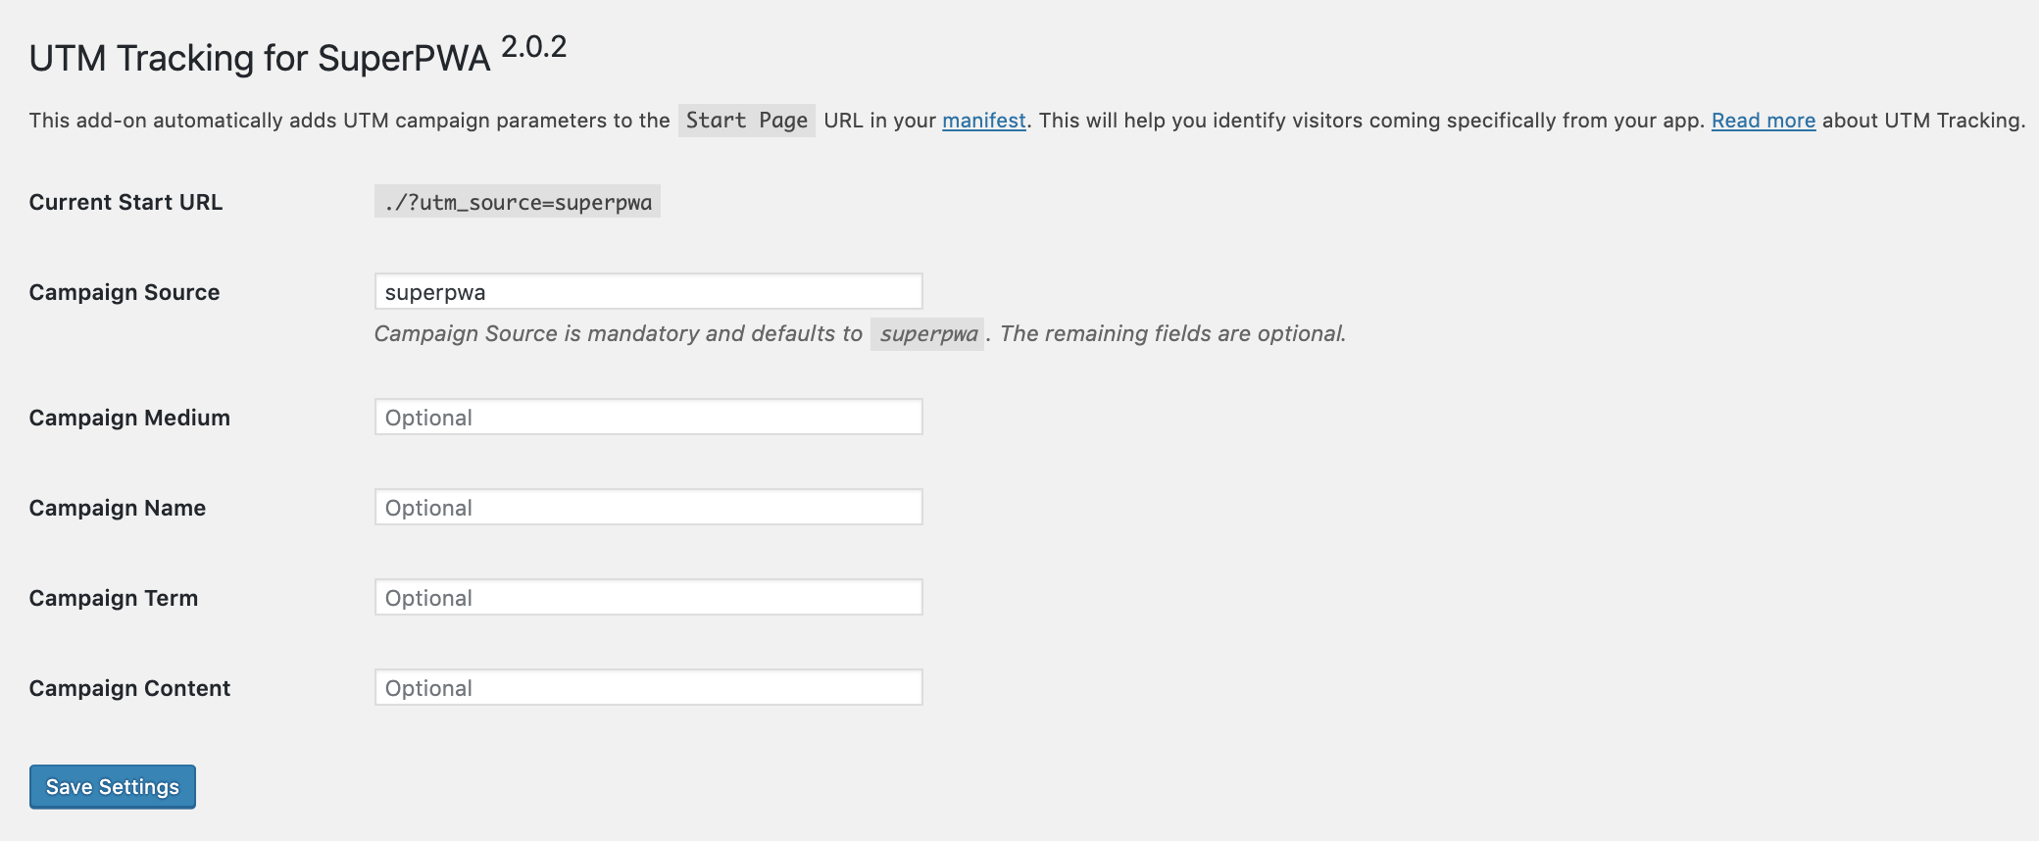Focus the Campaign Source input field
This screenshot has height=841, width=2039.
coord(648,292)
